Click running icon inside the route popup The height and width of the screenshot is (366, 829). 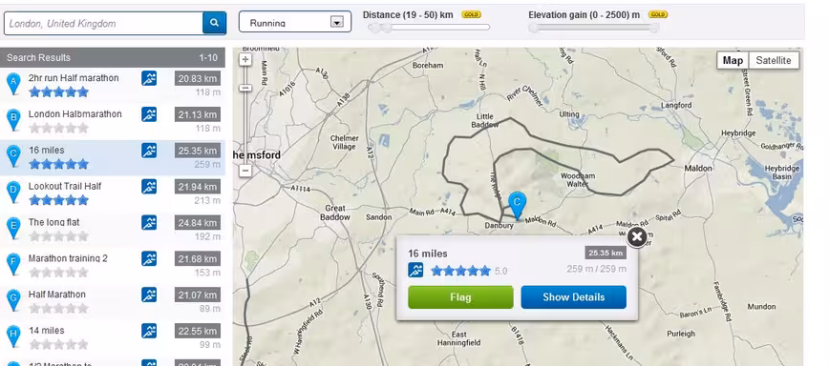click(415, 270)
